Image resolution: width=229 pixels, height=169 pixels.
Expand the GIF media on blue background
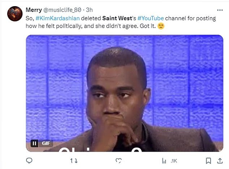[x=124, y=93]
